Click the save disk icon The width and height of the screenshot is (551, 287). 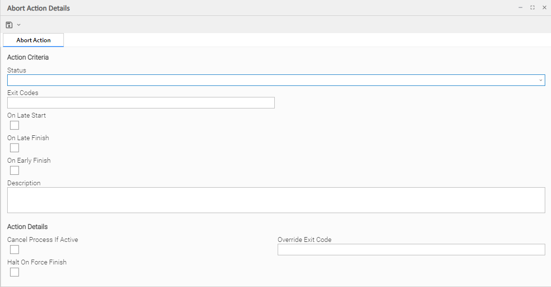9,24
